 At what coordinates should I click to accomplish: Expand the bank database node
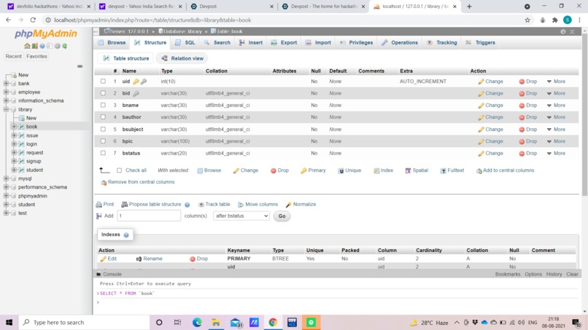point(6,84)
